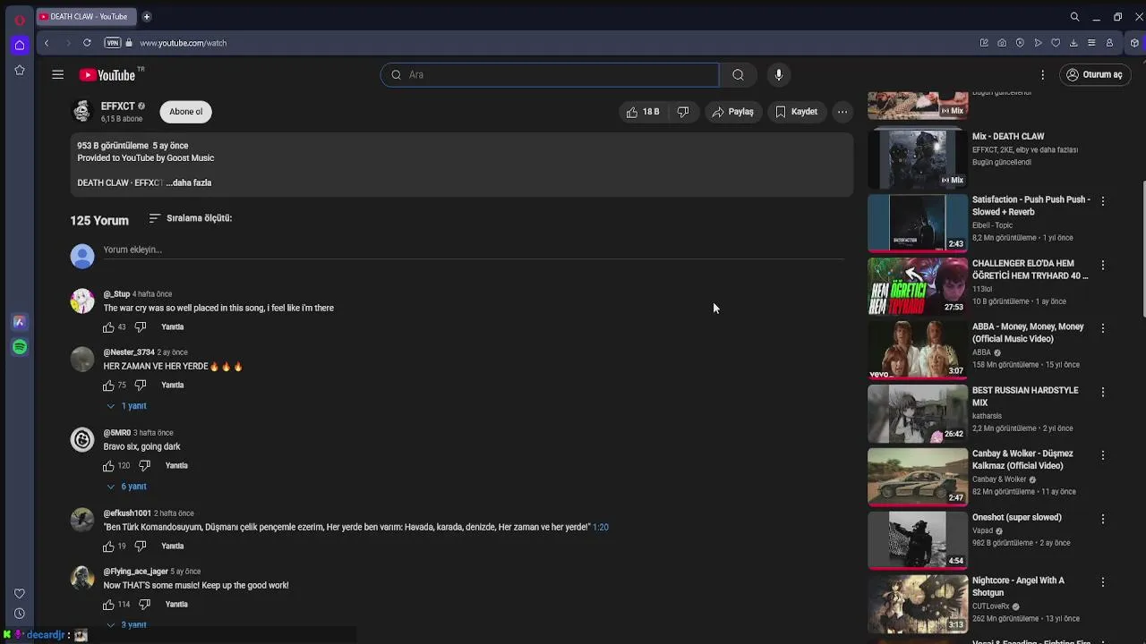Click the camera snapshot toolbar icon

point(1002,43)
